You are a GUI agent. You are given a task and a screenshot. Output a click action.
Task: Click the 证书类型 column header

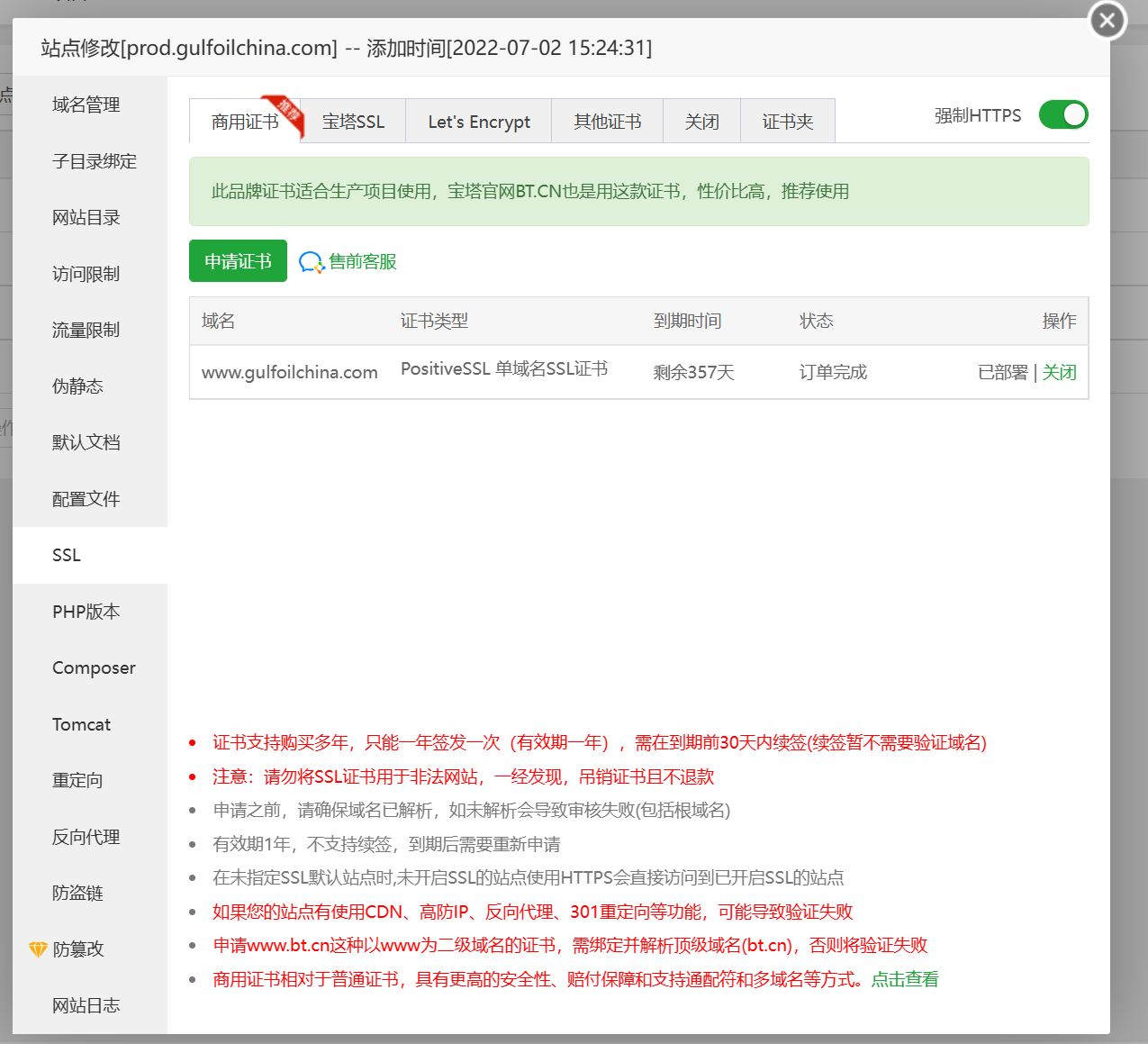coord(434,321)
